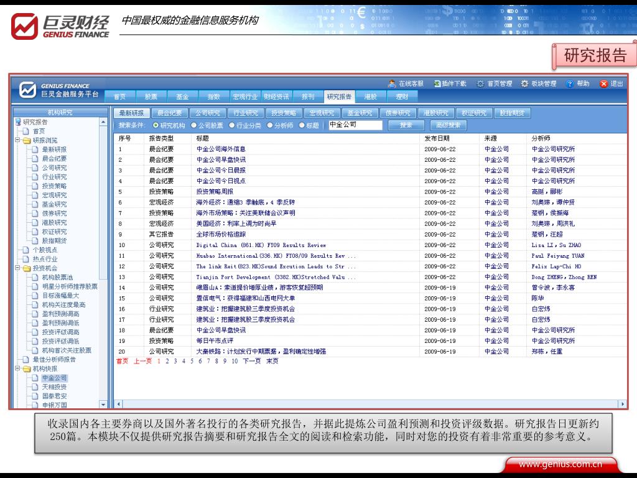Click the plugin download icon
Screen dimensions: 637x478
click(x=437, y=84)
